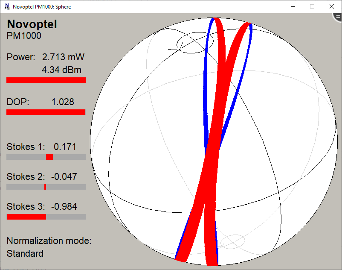Click the Stokes 1 indicator bar
This screenshot has height=270, width=342.
(46, 157)
